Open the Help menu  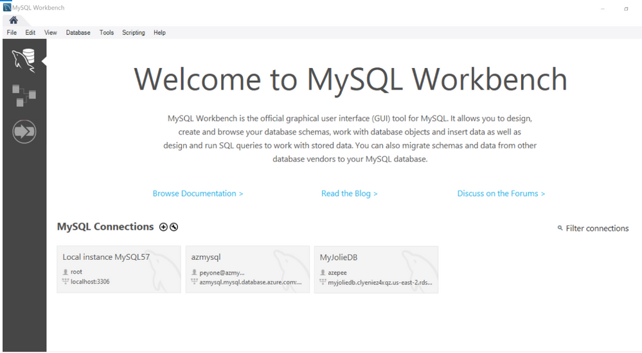click(x=159, y=32)
